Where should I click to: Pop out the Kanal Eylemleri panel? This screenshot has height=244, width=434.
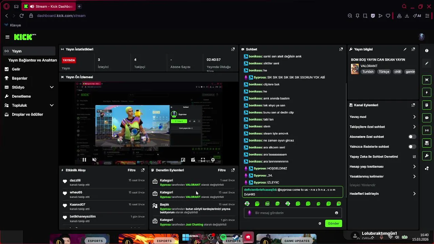pyautogui.click(x=413, y=105)
